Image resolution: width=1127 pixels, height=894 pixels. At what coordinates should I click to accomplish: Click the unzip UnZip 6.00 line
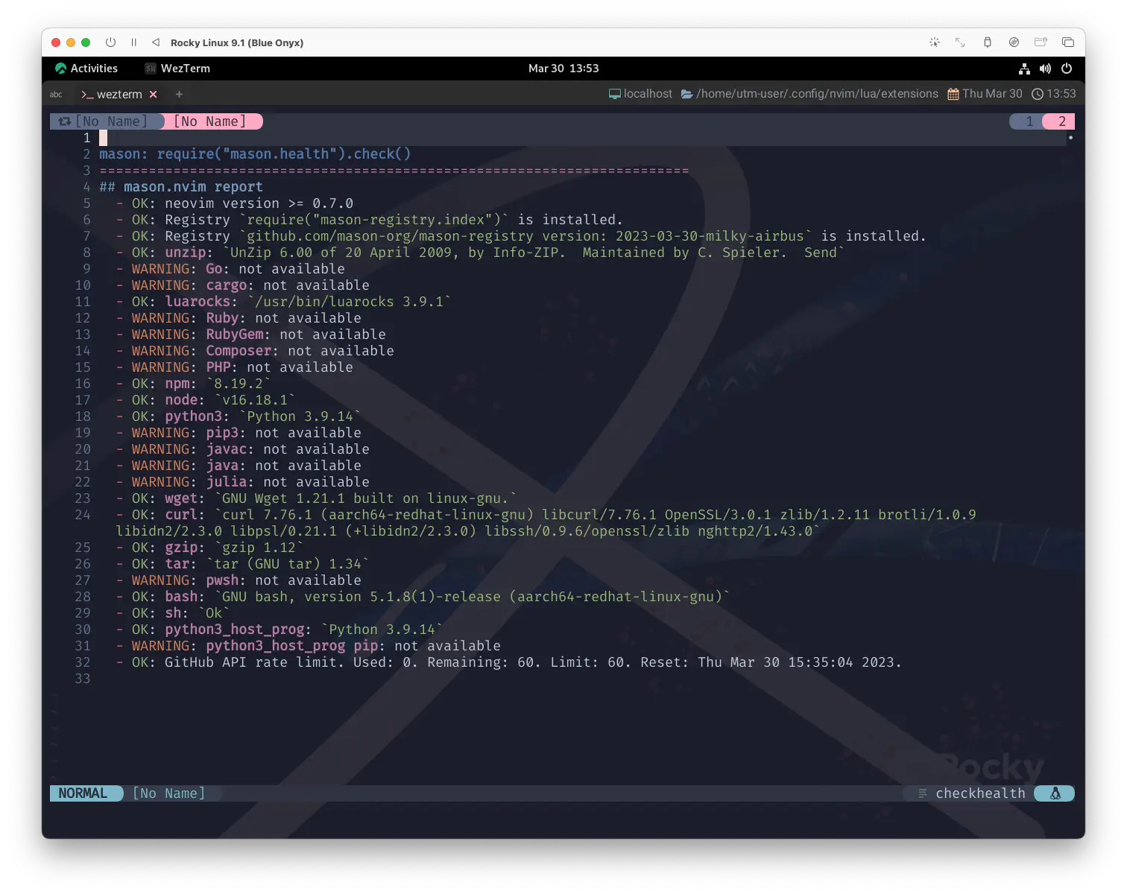480,253
